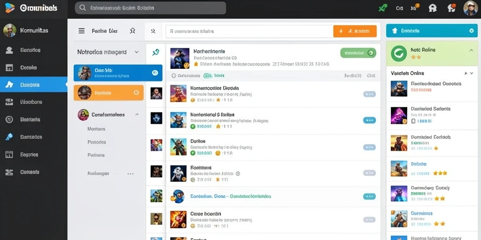Select Monturis under Conslomatees
Screen dimensions: 481x240
point(96,129)
